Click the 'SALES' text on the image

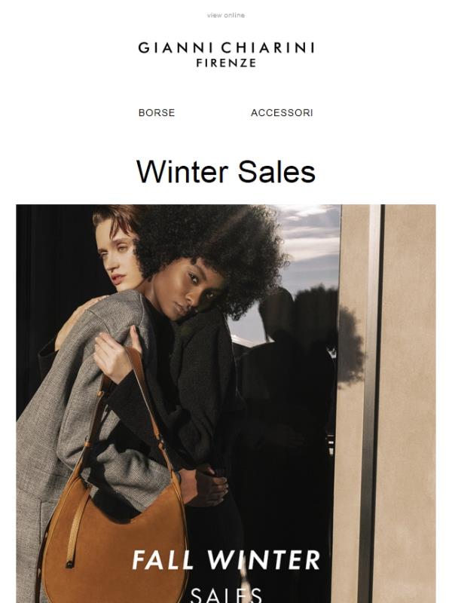tap(226, 595)
